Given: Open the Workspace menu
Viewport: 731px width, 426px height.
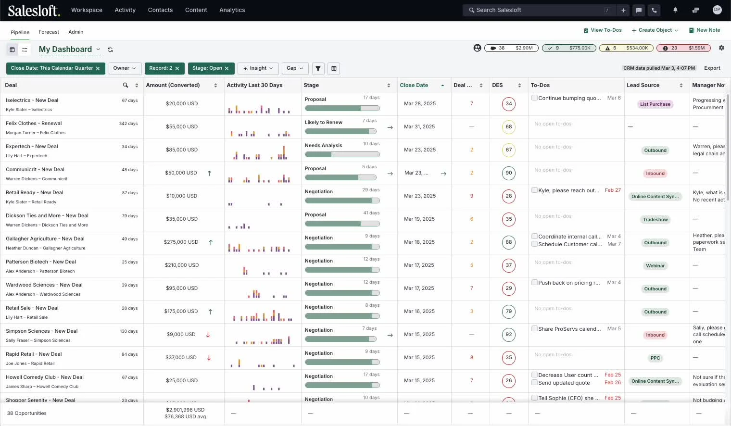Looking at the screenshot, I should click(87, 10).
